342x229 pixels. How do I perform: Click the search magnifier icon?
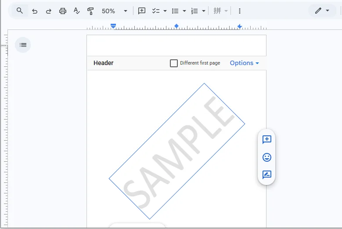click(20, 11)
